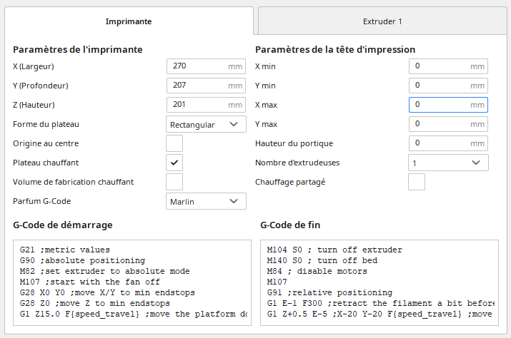Viewport: 511px width, 338px height.
Task: Click the Hauteur du portique field
Action: [x=439, y=143]
